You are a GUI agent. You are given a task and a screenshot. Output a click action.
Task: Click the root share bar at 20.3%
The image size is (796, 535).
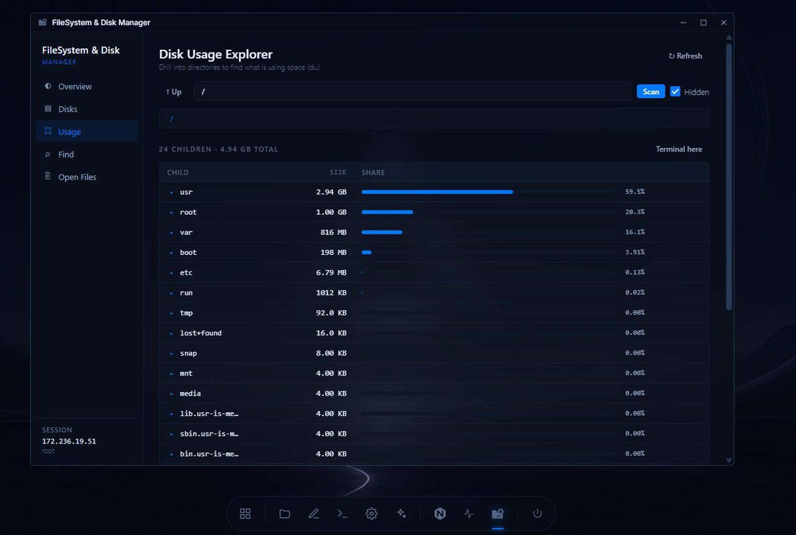[x=387, y=212]
